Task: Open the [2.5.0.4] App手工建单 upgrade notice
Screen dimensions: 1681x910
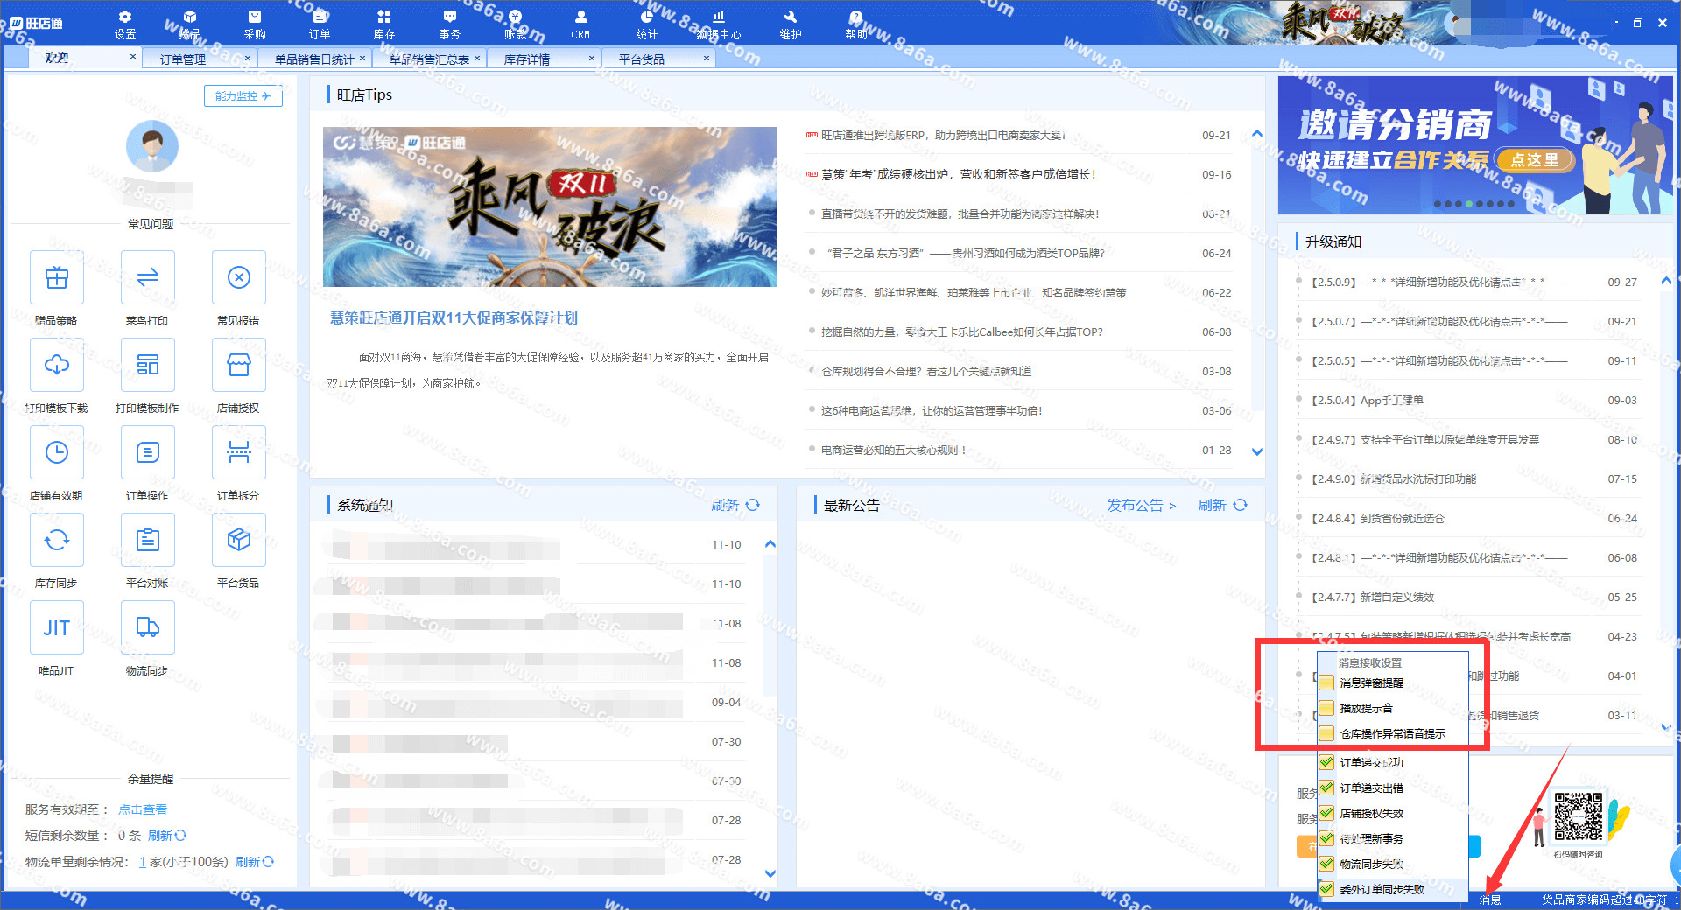Action: (1367, 400)
